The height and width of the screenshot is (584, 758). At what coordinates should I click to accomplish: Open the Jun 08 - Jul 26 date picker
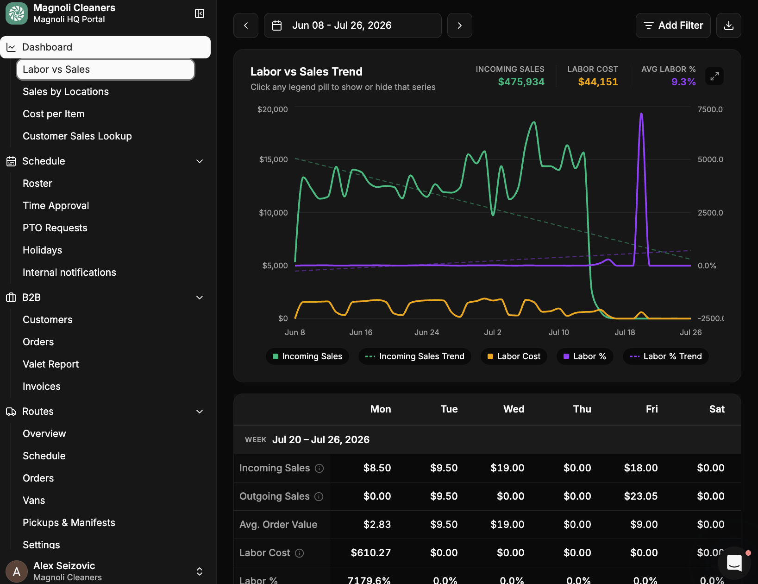[x=353, y=25]
